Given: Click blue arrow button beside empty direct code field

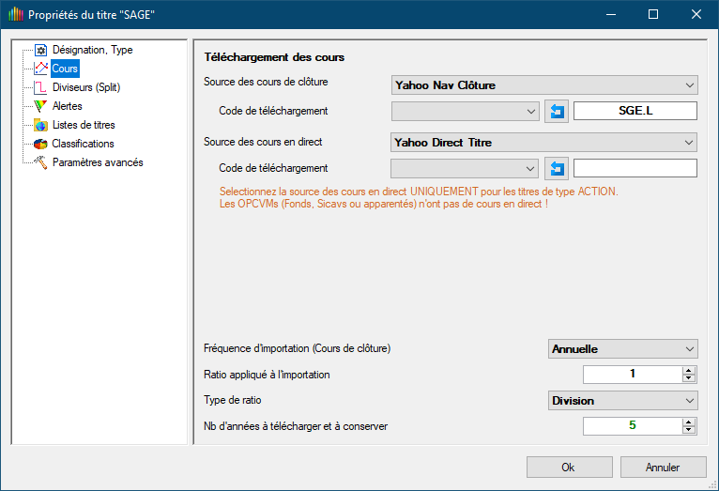Looking at the screenshot, I should coord(557,169).
